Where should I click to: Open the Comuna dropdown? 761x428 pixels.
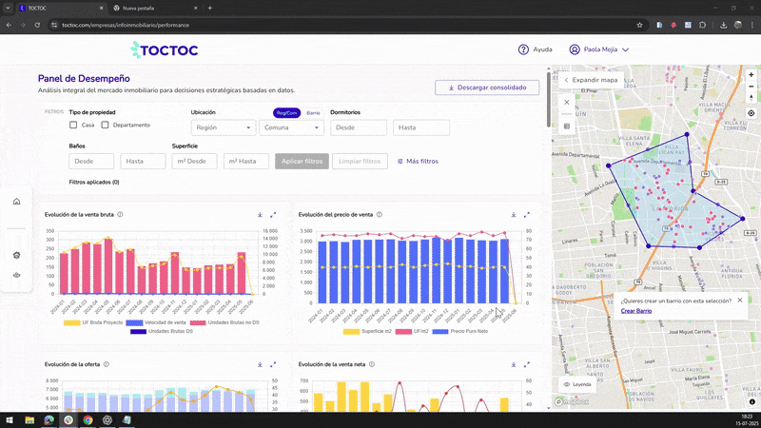pyautogui.click(x=291, y=127)
